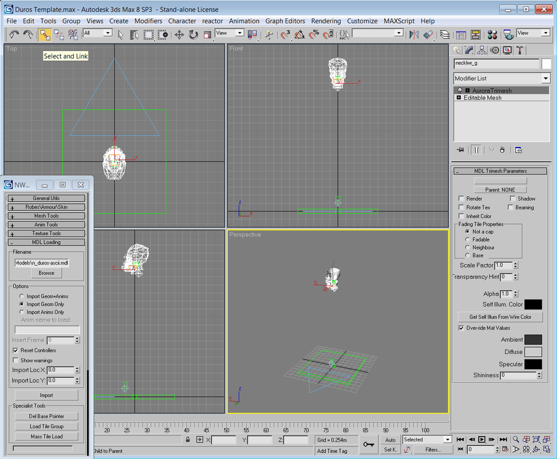Toggle Window/Crossing selection icon
The image size is (557, 459).
coord(163,34)
